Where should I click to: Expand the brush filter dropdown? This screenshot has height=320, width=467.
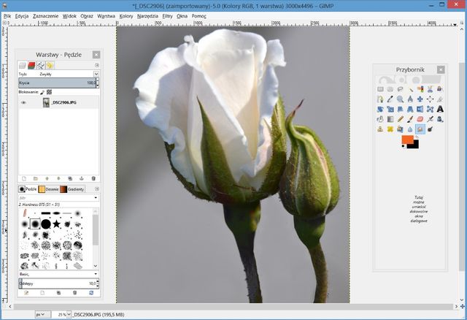96,197
